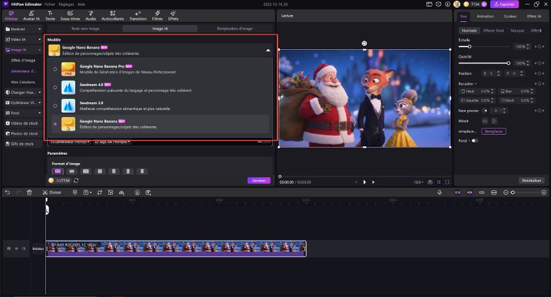Collapse the Modèle dropdown list
This screenshot has height=297, width=551.
(x=268, y=50)
